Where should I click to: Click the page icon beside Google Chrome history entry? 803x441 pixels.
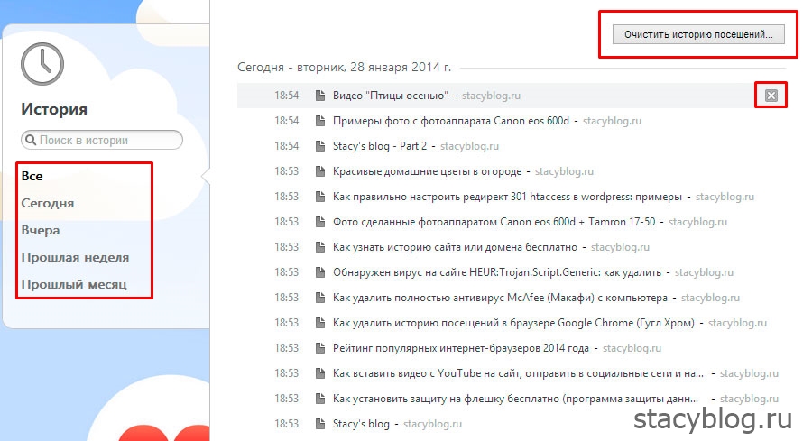tap(320, 323)
